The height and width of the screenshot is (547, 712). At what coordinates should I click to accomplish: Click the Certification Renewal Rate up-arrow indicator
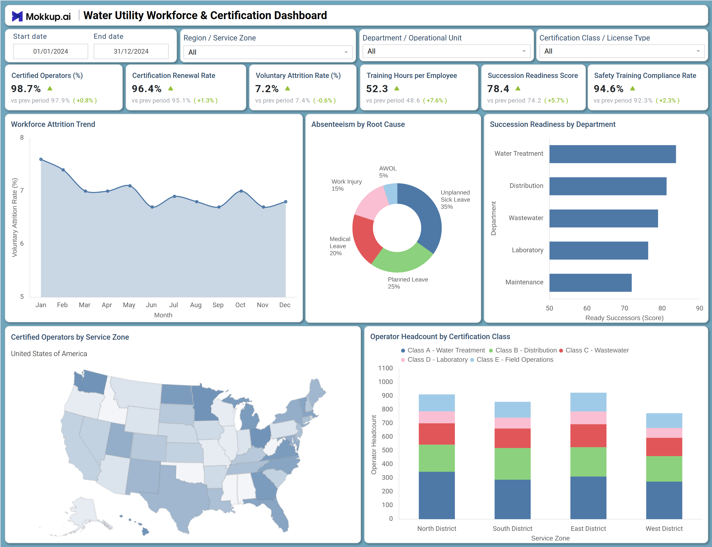pyautogui.click(x=171, y=89)
